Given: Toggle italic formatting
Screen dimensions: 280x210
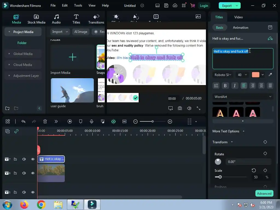Looking at the screenshot, I should point(234,86).
